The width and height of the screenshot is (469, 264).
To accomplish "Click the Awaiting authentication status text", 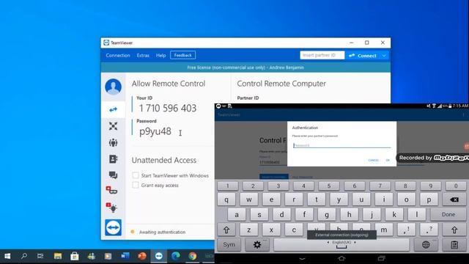I will click(162, 232).
